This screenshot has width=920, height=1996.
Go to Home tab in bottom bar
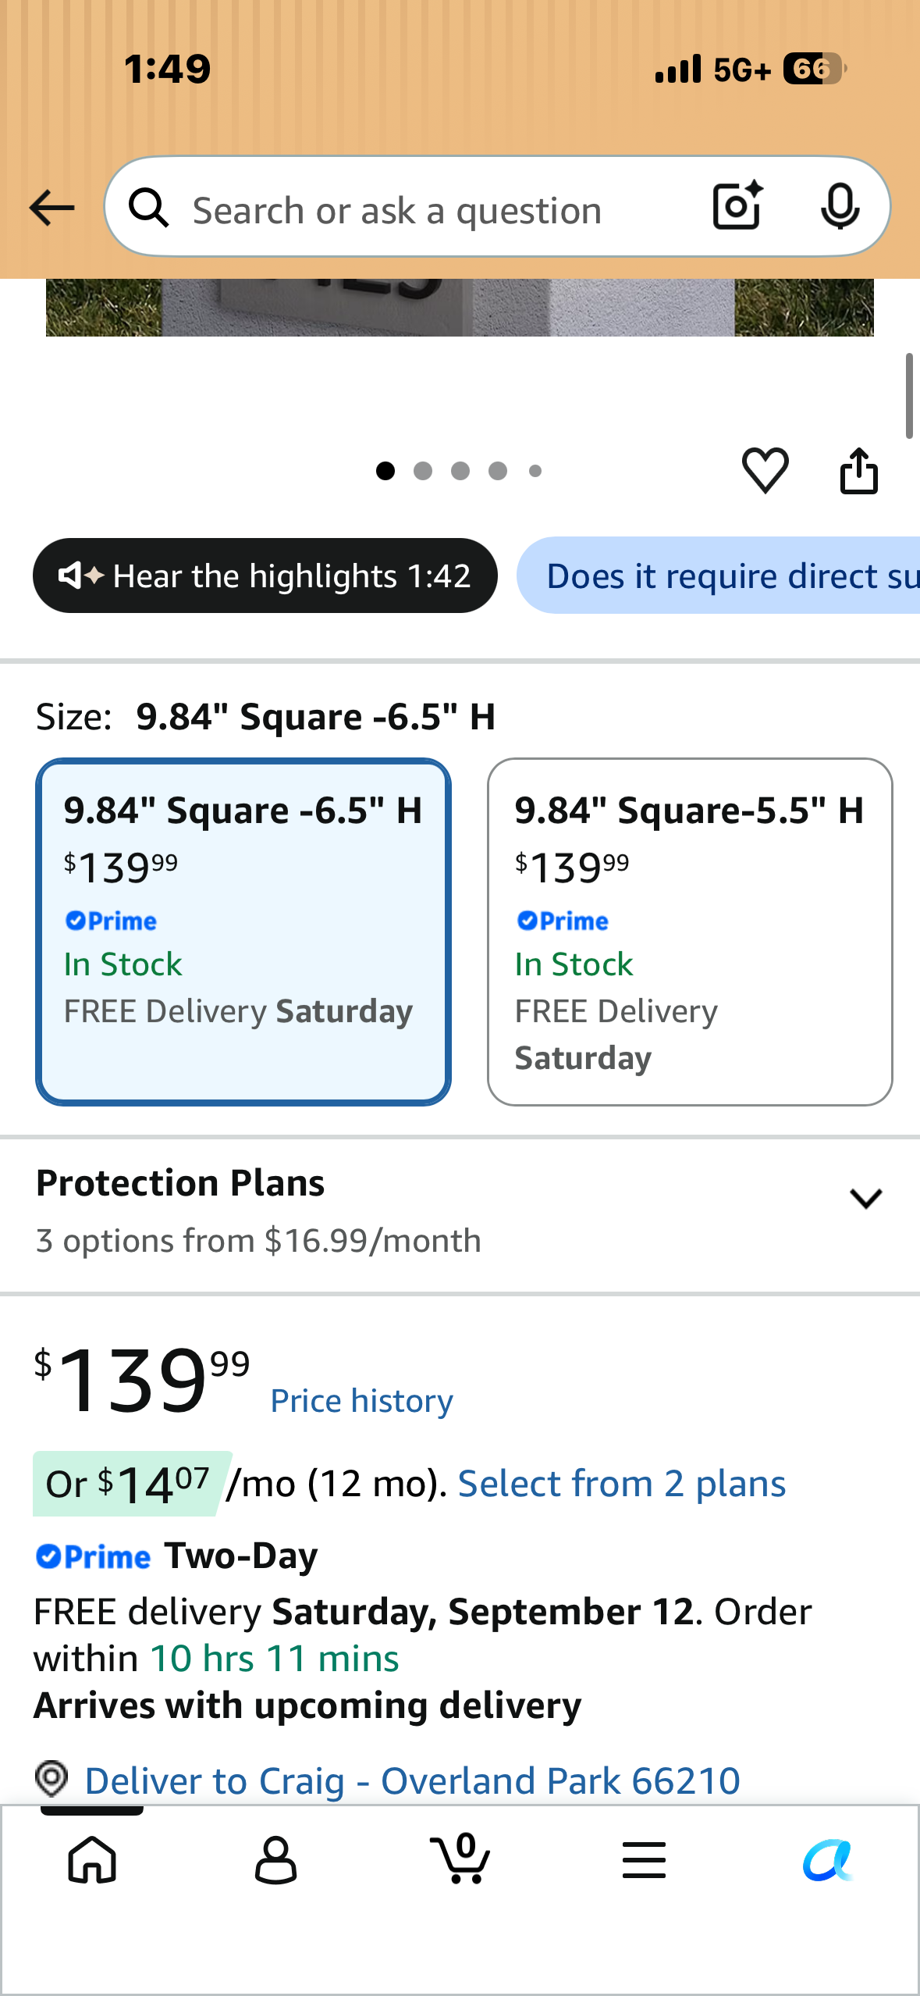click(92, 1859)
